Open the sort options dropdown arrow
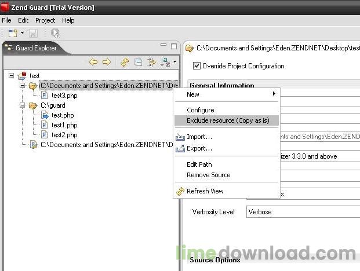360x271 pixels. [174, 62]
